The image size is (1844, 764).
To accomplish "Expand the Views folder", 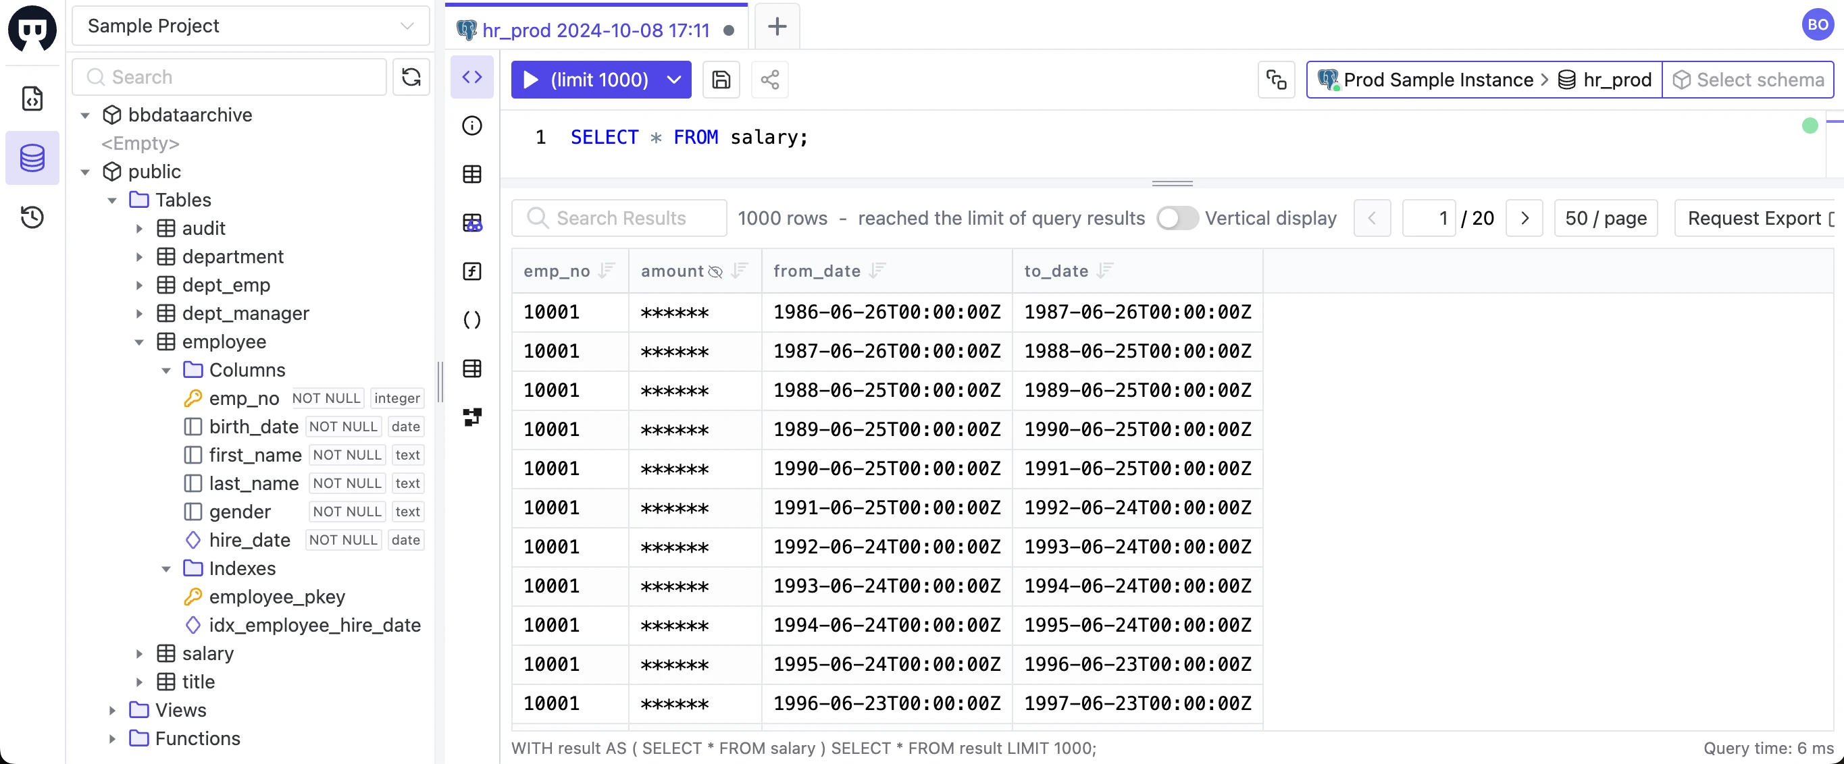I will click(112, 711).
